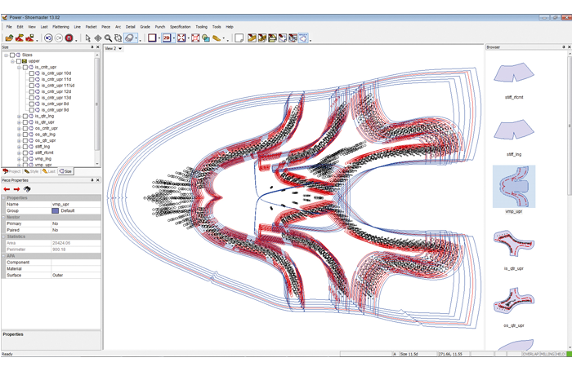Enable the is_cntr_upr 13d checkbox
The height and width of the screenshot is (371, 572).
point(32,98)
